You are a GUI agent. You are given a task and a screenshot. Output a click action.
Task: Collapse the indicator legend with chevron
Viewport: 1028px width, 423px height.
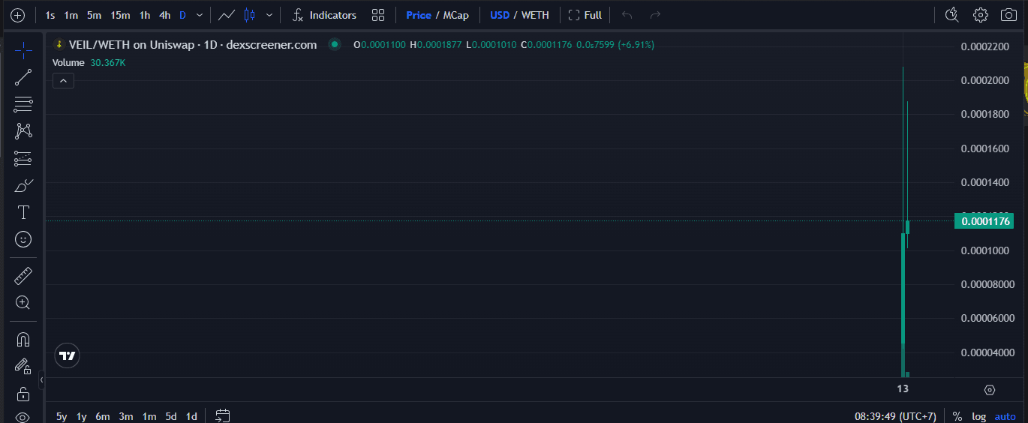click(63, 80)
